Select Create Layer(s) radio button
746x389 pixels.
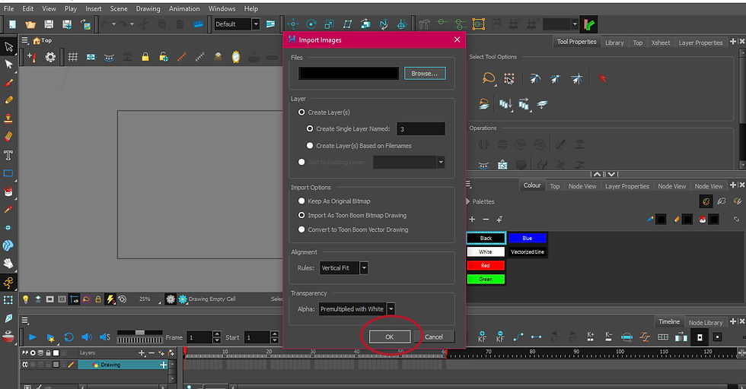(301, 112)
